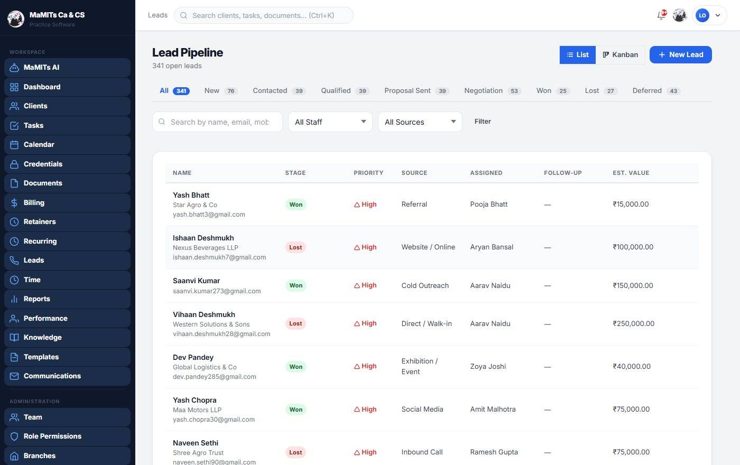Click the Billing dollar icon
The image size is (740, 465).
[x=14, y=203]
